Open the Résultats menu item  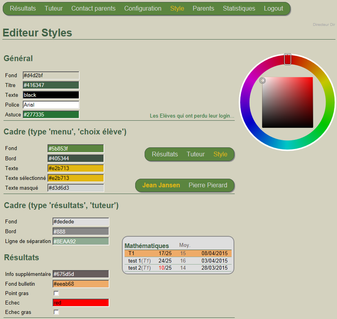23,8
